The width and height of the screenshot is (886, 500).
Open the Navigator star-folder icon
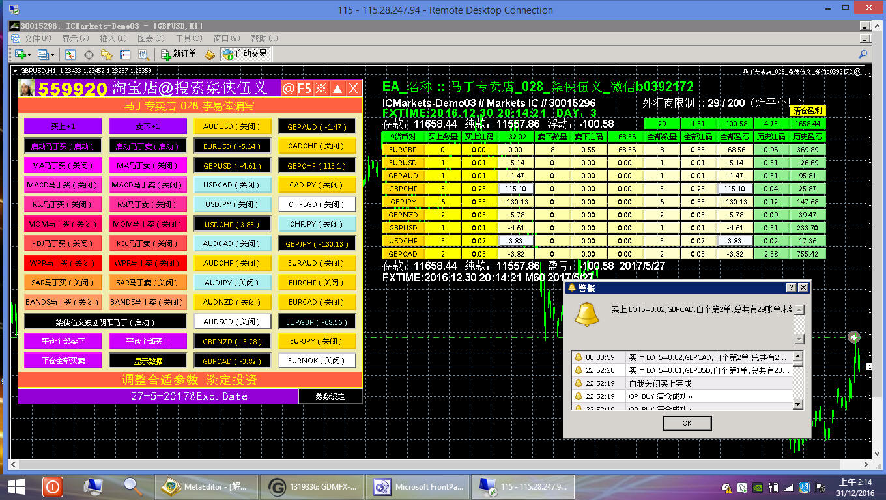coord(107,55)
